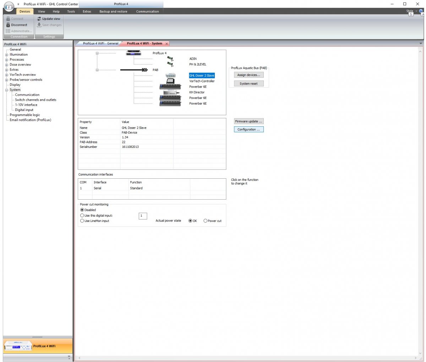The width and height of the screenshot is (426, 362).
Task: Expand the Processes tree node
Action: [6, 60]
